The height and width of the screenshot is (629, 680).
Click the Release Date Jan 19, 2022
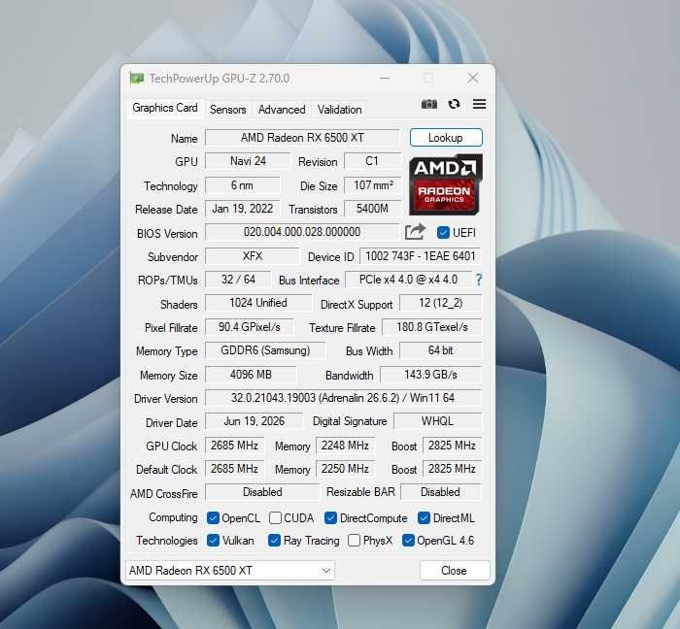(x=243, y=209)
